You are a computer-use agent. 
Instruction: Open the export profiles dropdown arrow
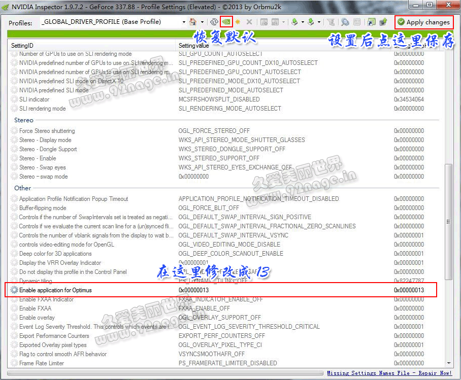tap(303, 22)
